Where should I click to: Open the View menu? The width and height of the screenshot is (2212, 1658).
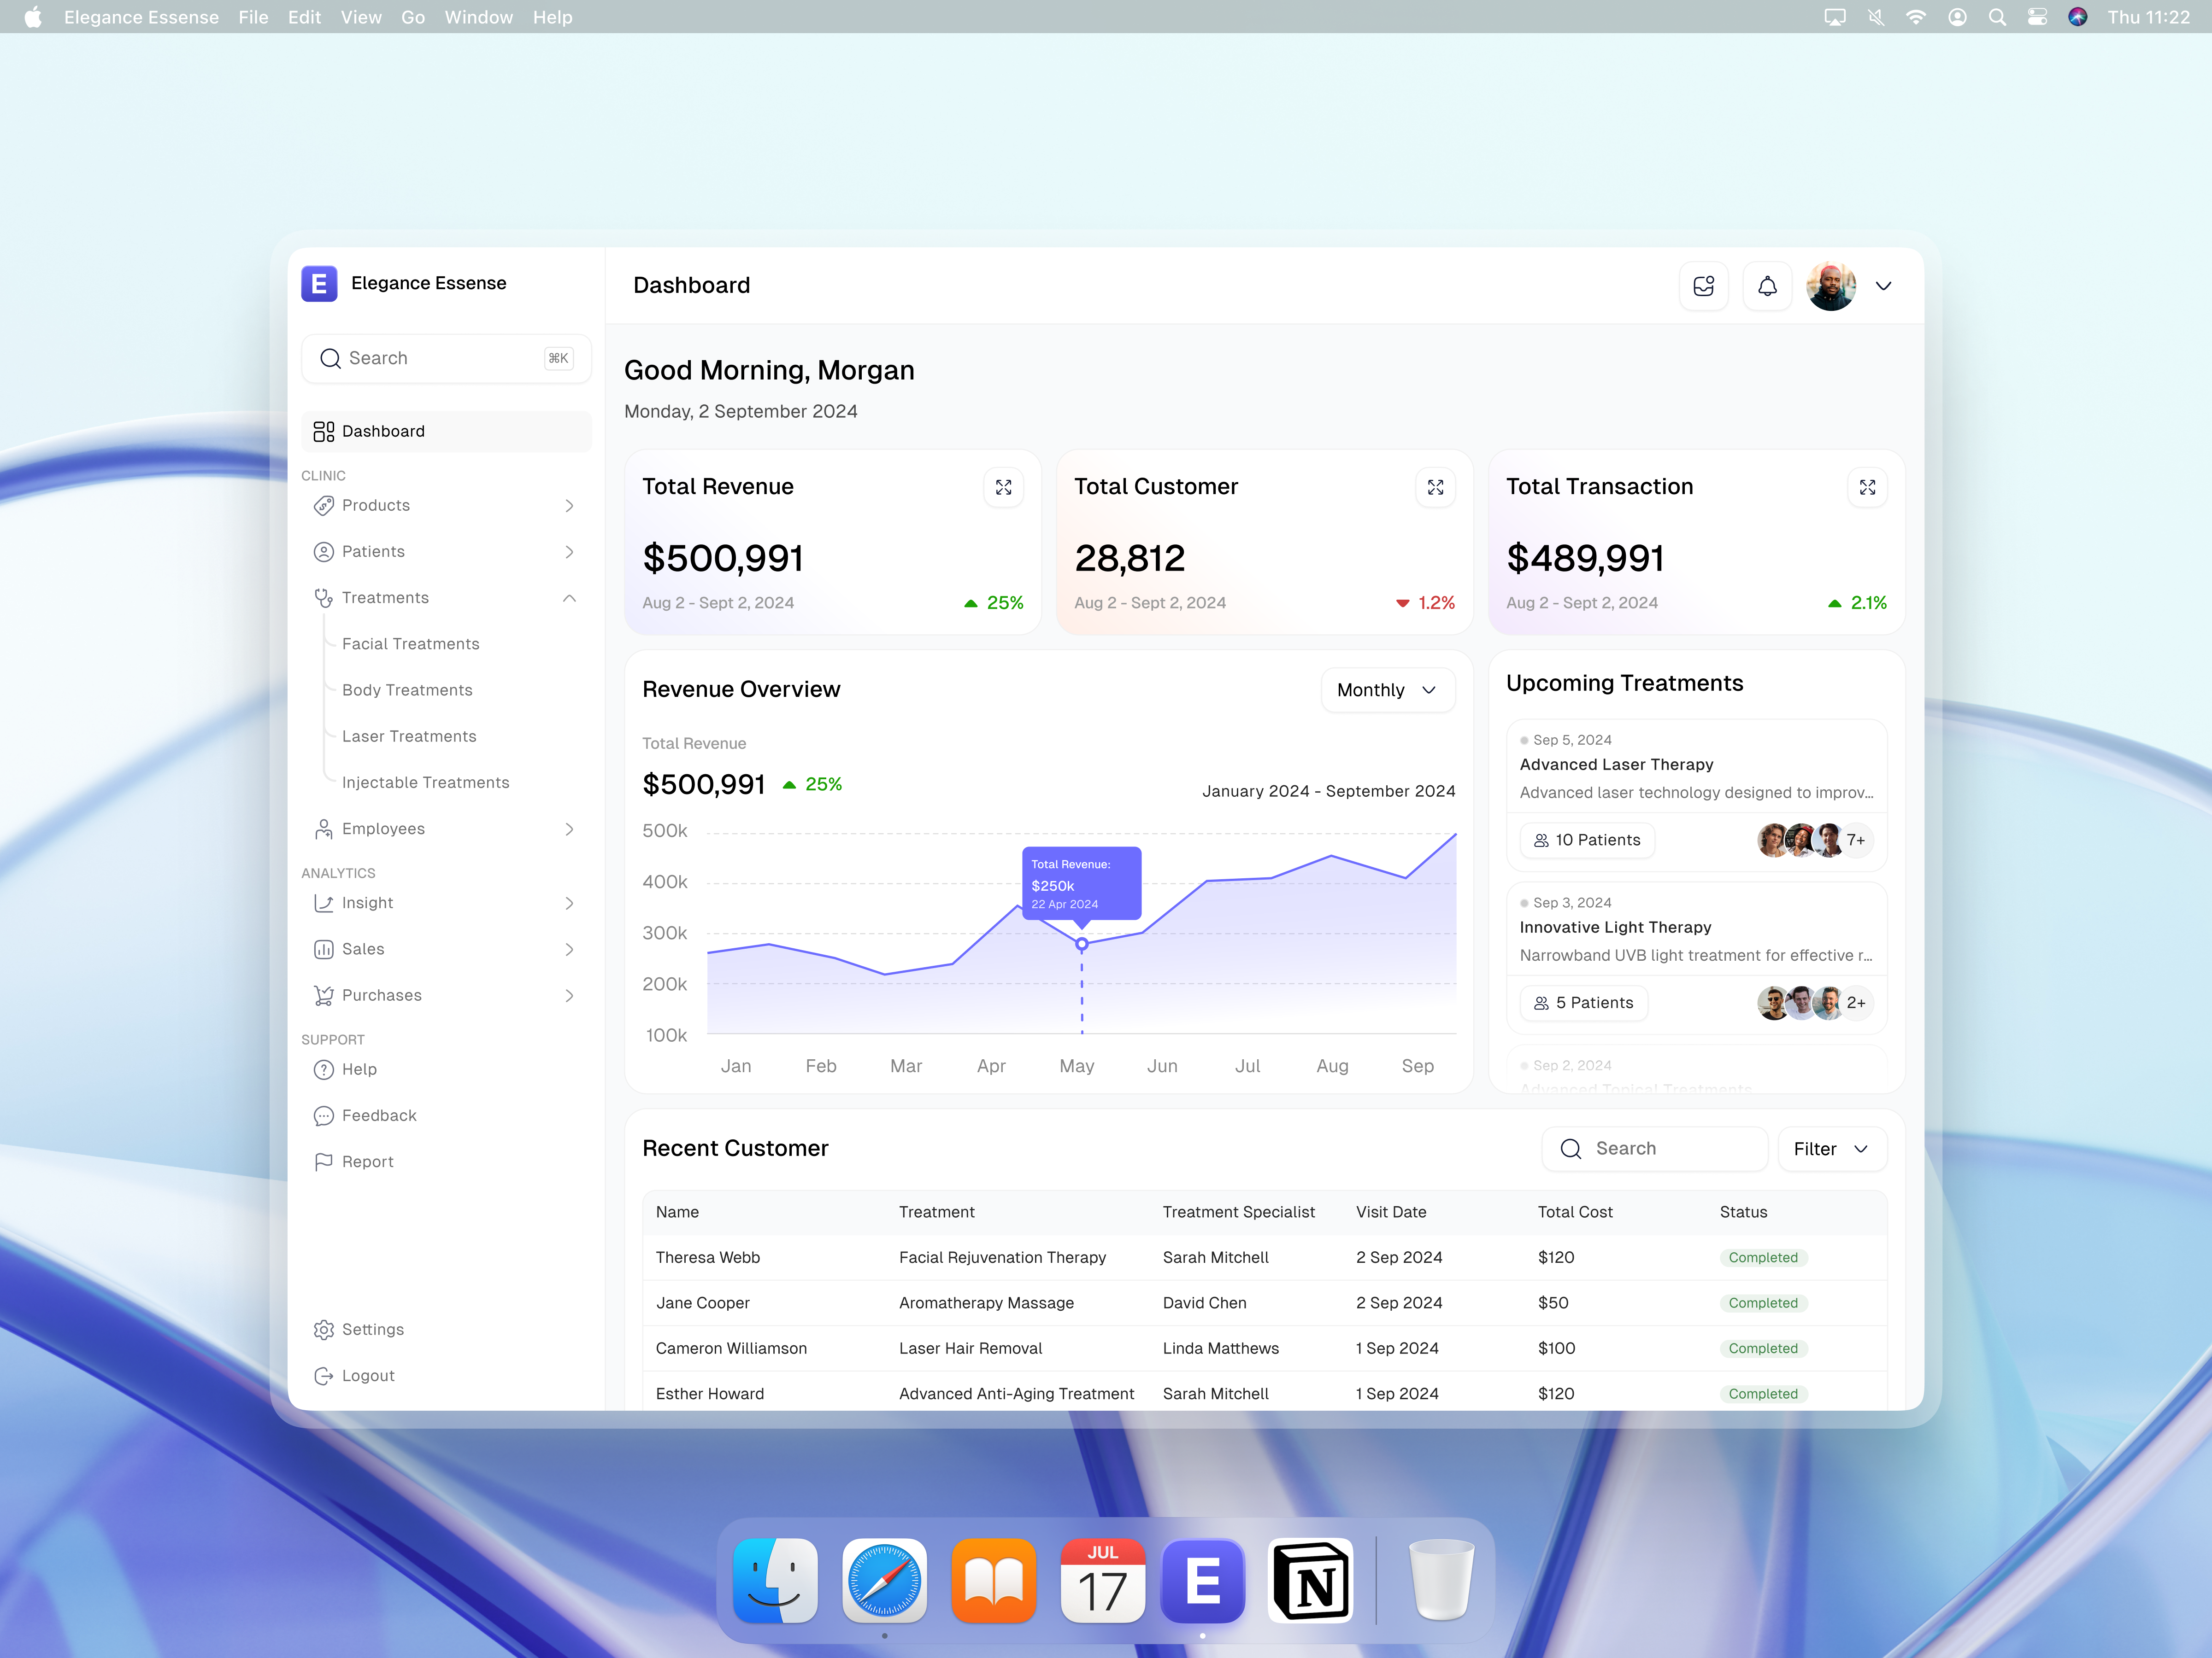click(x=361, y=17)
